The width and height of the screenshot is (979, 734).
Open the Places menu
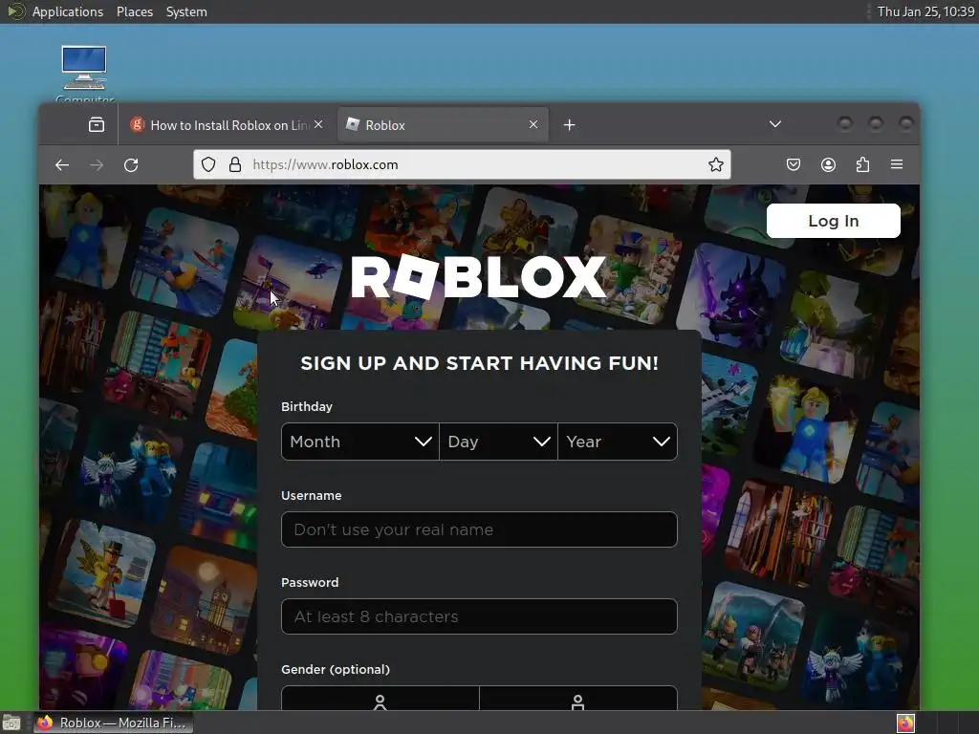pyautogui.click(x=135, y=11)
